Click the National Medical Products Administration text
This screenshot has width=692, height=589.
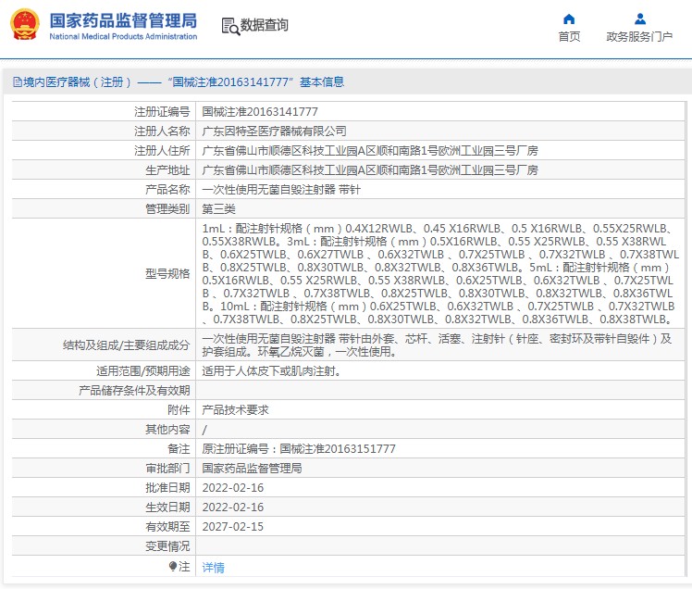123,37
